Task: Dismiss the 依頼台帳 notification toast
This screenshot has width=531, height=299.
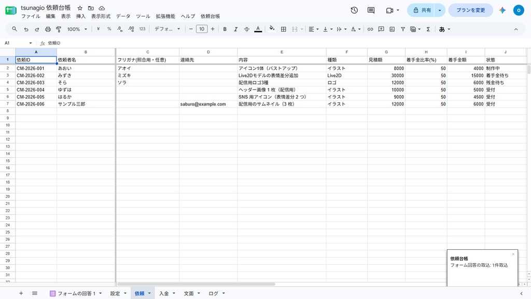Action: pyautogui.click(x=513, y=254)
